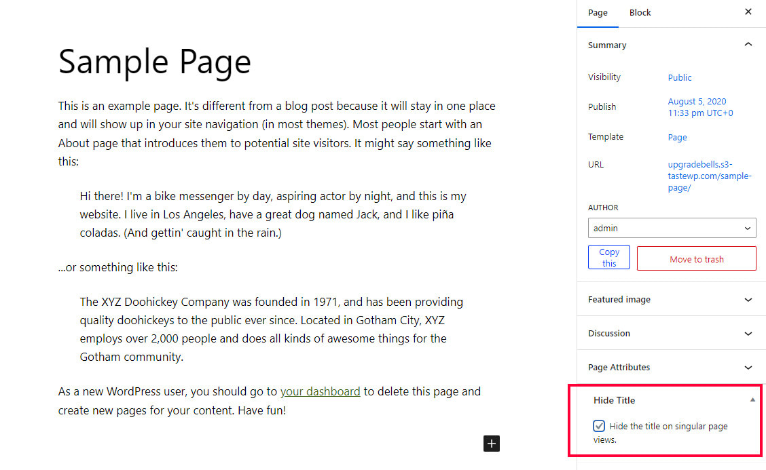Screen dimensions: 766x470
Task: Click the Template label in Summary
Action: click(x=605, y=136)
